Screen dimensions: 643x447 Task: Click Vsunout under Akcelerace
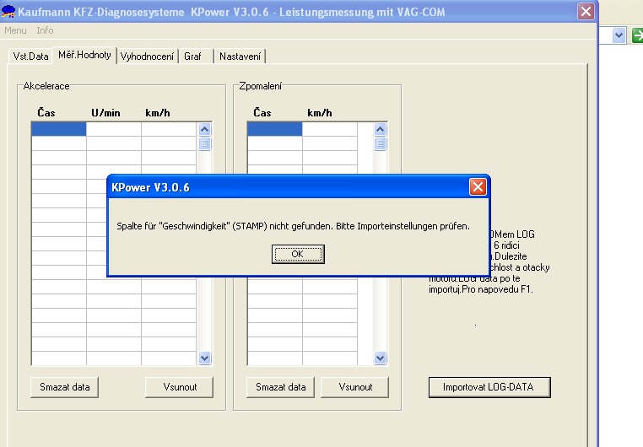pos(179,387)
